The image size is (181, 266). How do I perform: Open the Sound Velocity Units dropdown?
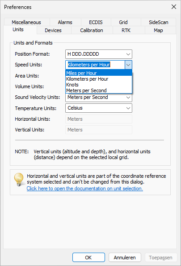(x=99, y=98)
